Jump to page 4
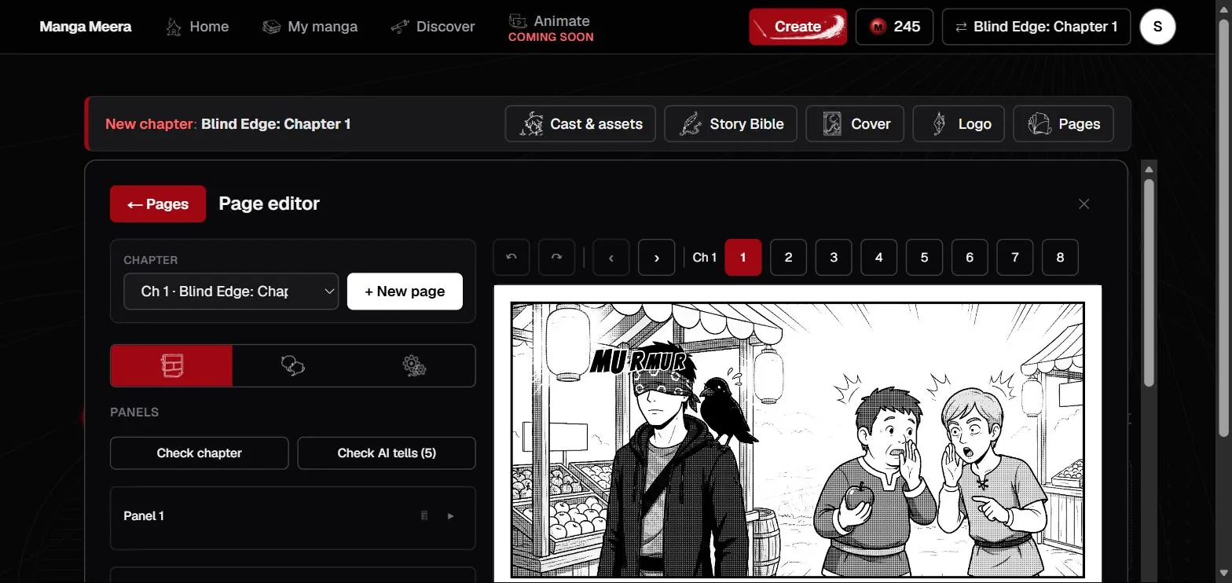This screenshot has width=1232, height=583. (x=879, y=258)
